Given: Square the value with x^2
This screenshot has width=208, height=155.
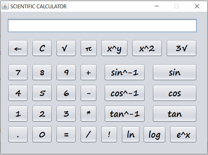Looking at the screenshot, I should [x=147, y=48].
